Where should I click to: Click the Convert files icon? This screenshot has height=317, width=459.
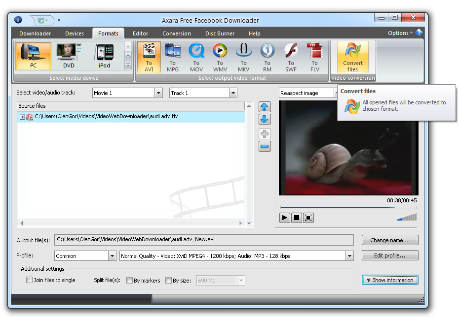point(352,57)
